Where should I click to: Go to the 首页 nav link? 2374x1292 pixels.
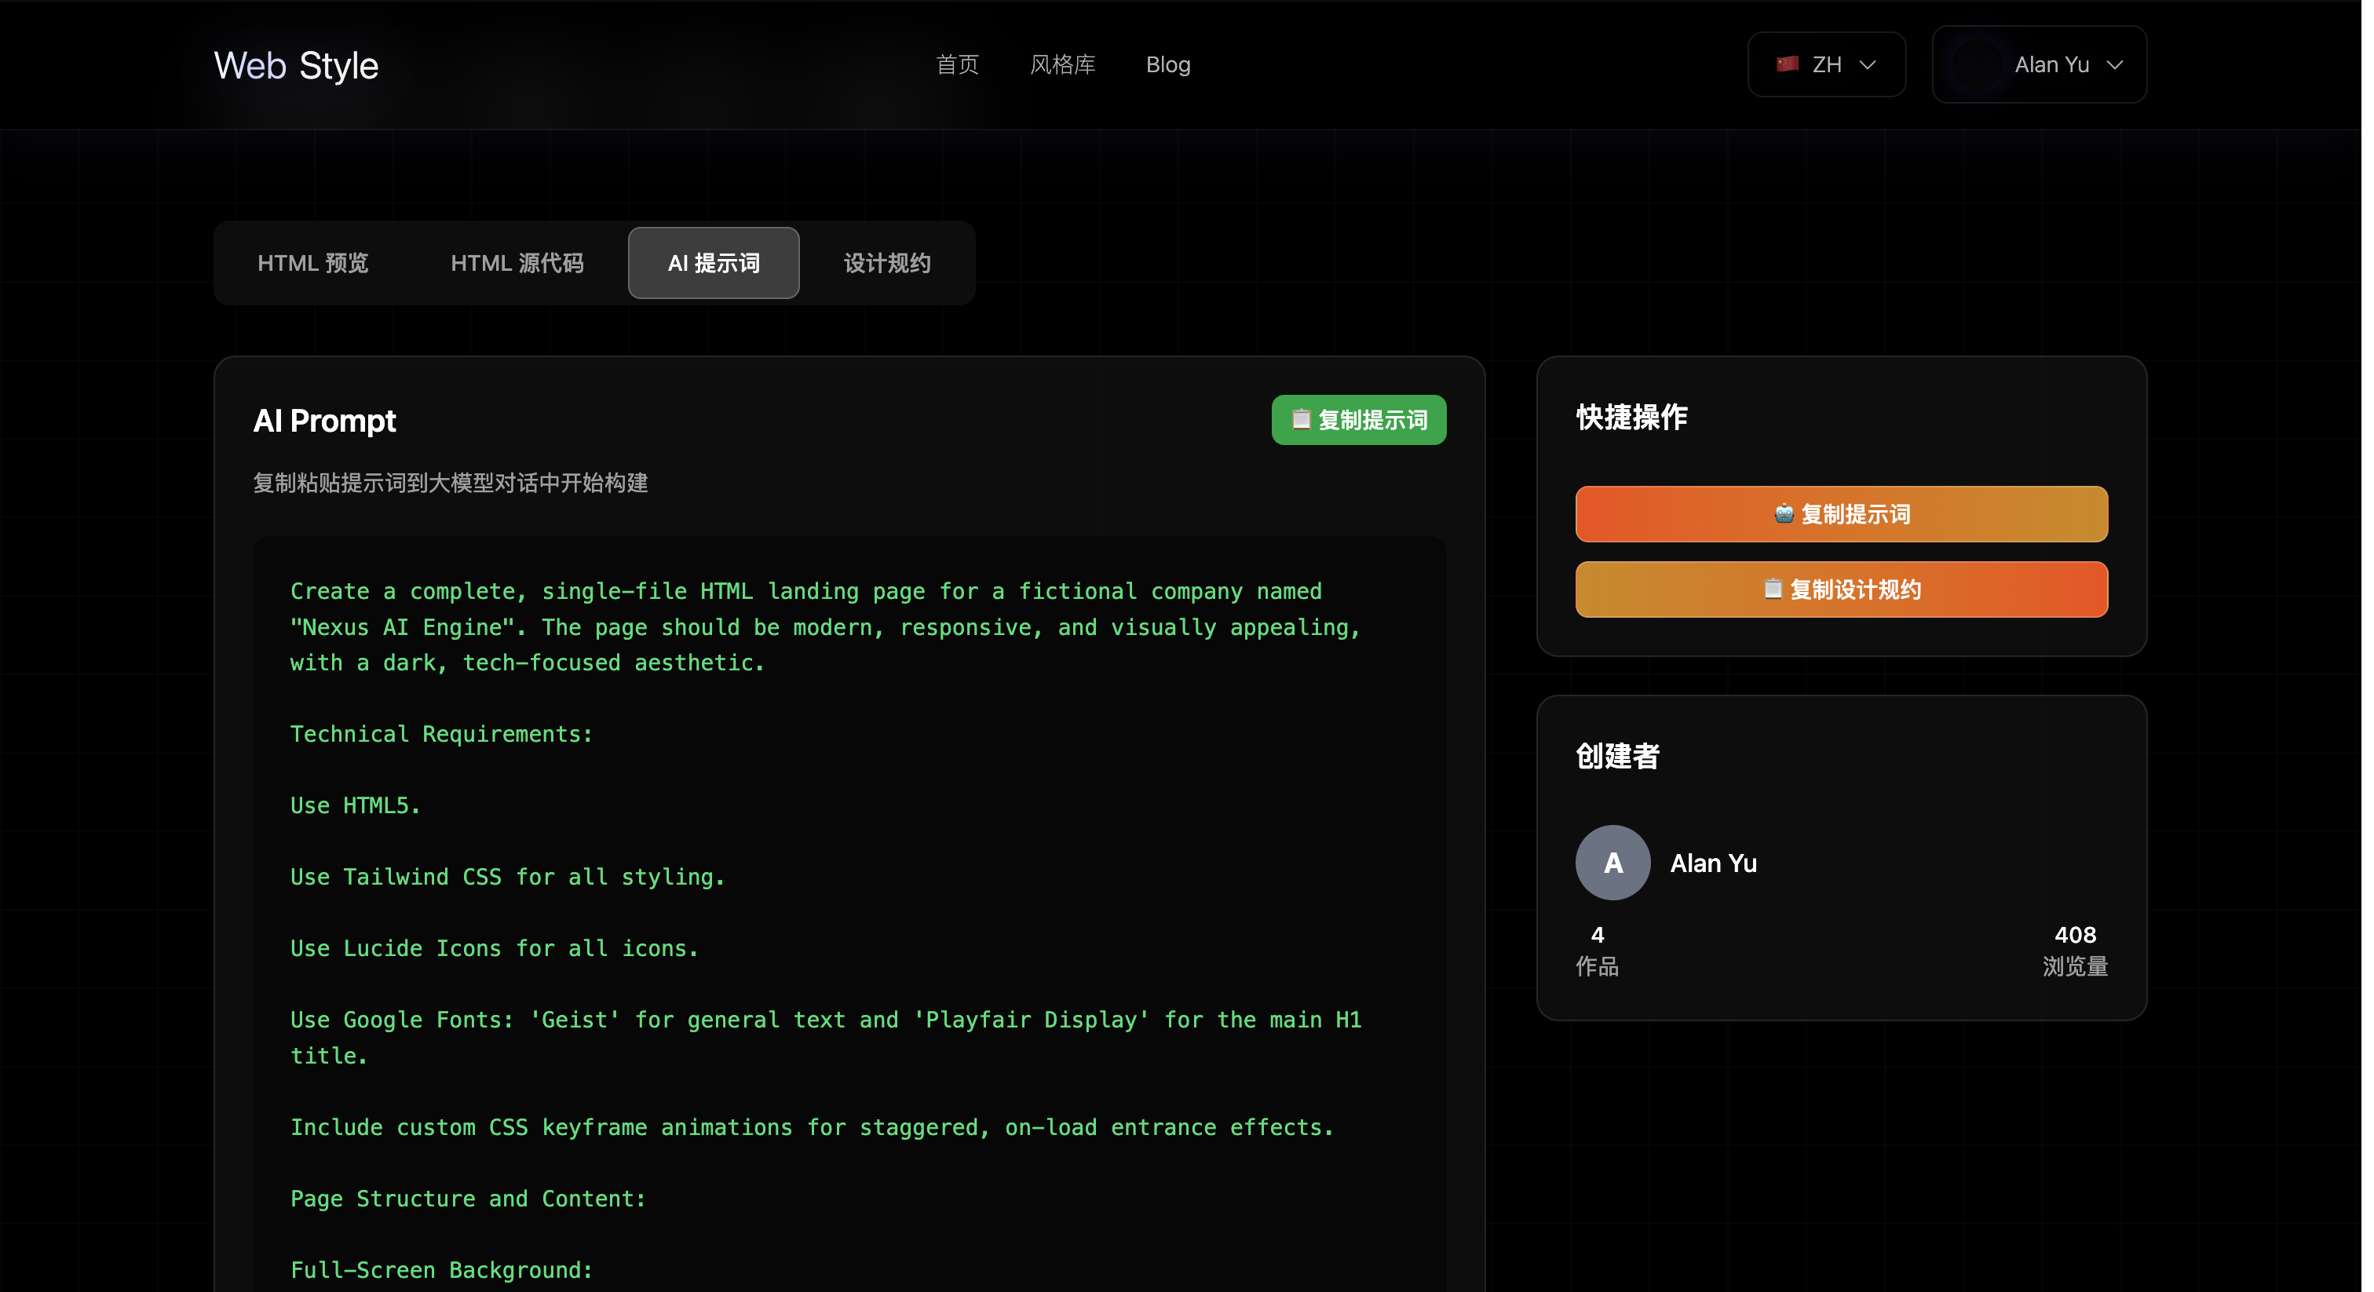pos(957,64)
